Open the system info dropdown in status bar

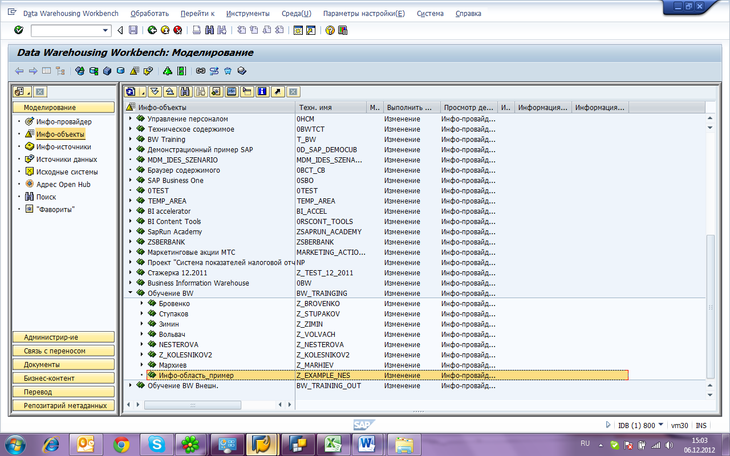point(661,425)
